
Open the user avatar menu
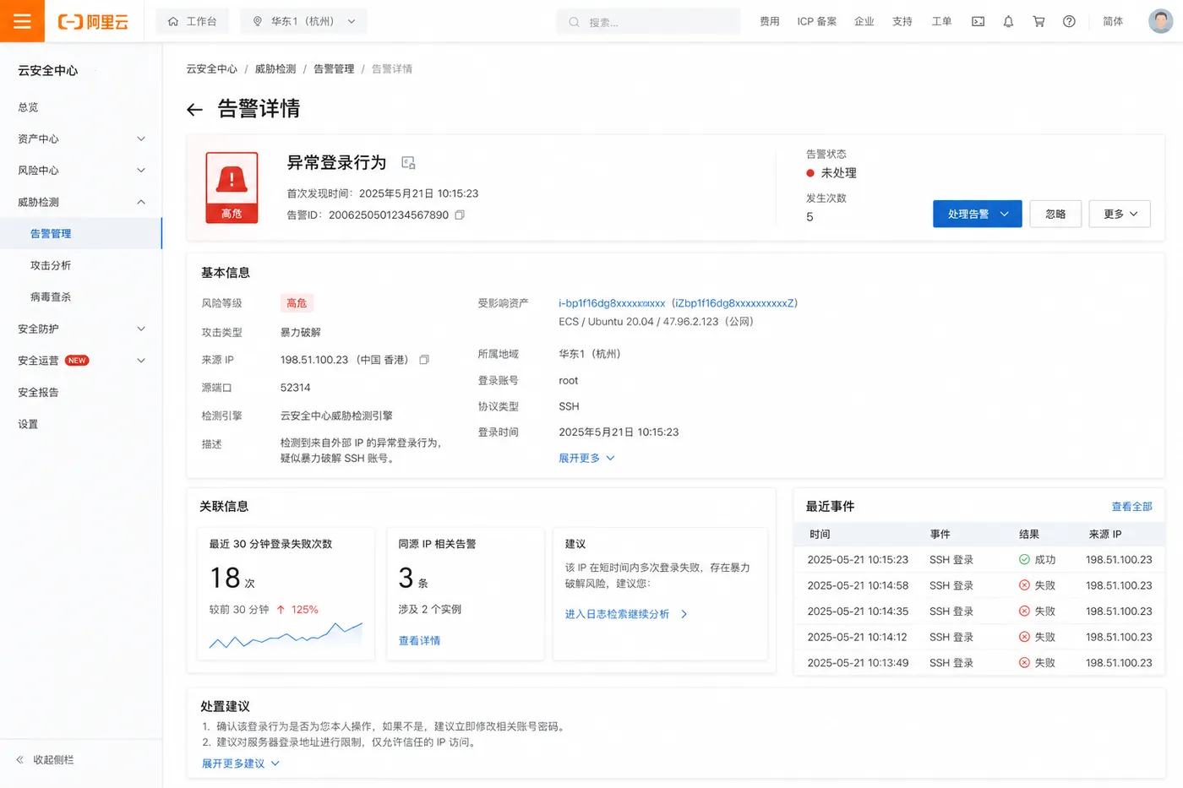1161,21
